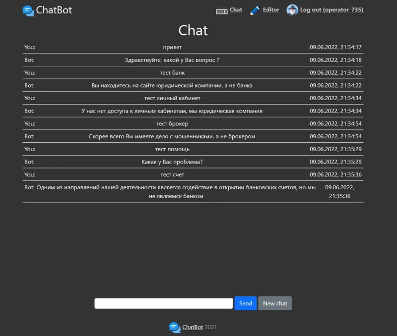Focus the message input field
The image size is (397, 336).
point(164,303)
